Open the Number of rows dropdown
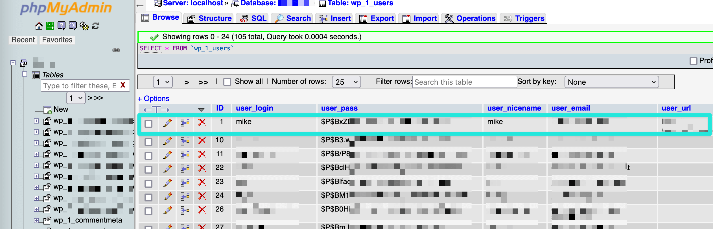 pos(346,82)
